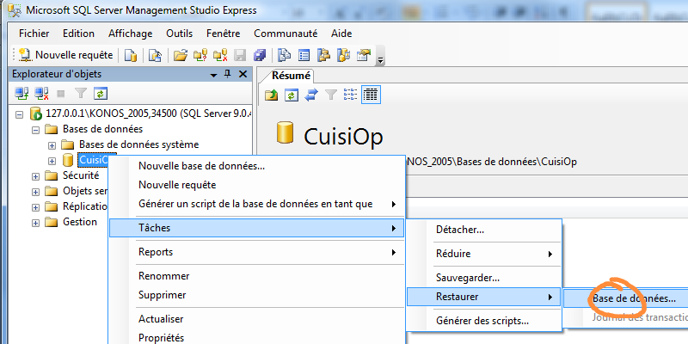
Task: Close the Explorateur d'objets panel
Action: [242, 75]
